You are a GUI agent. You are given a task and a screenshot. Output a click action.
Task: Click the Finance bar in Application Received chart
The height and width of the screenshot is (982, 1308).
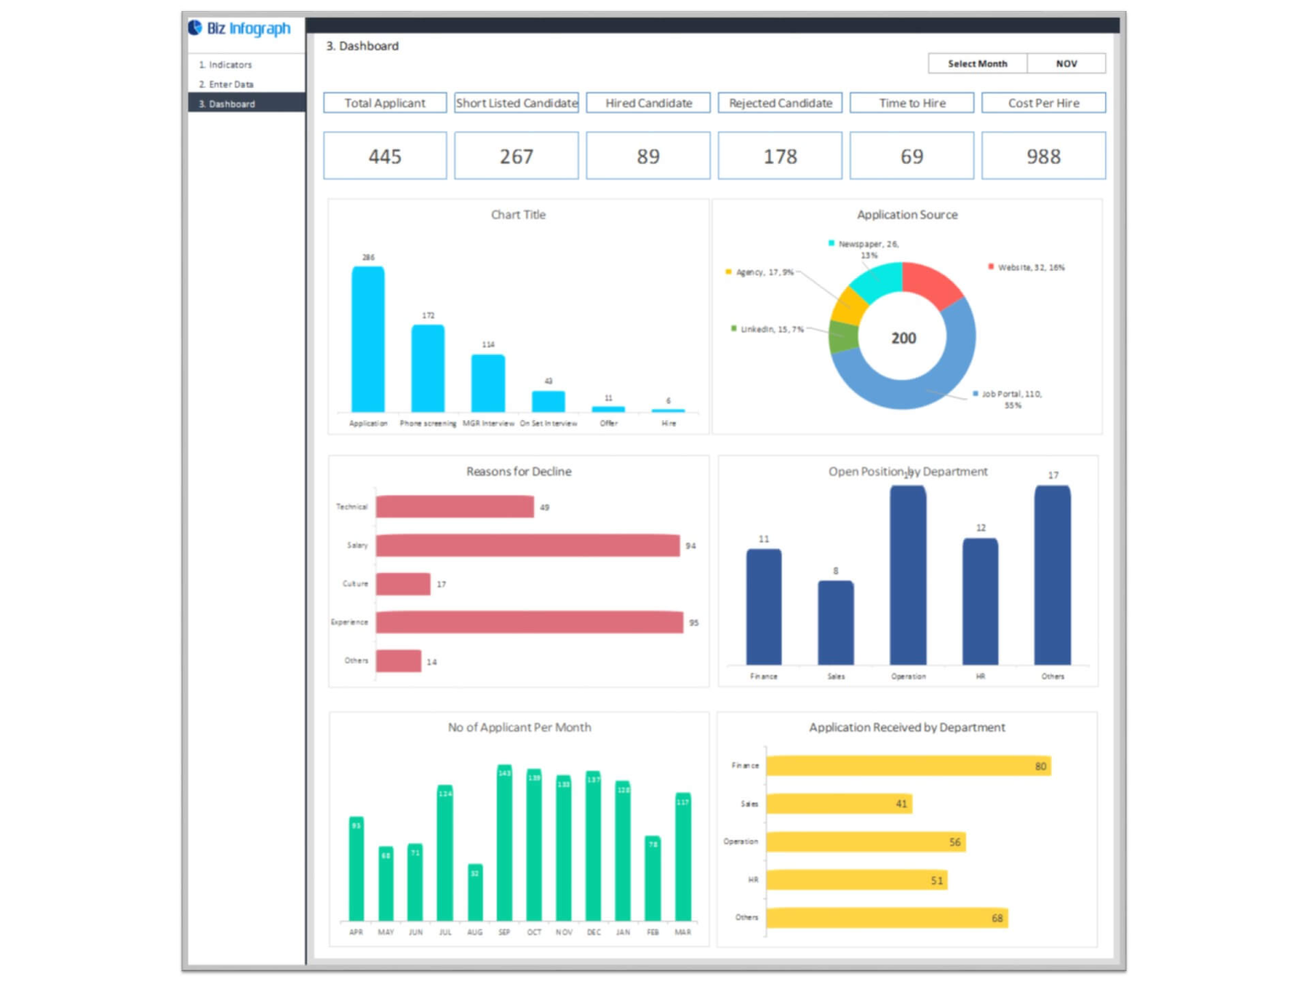906,766
